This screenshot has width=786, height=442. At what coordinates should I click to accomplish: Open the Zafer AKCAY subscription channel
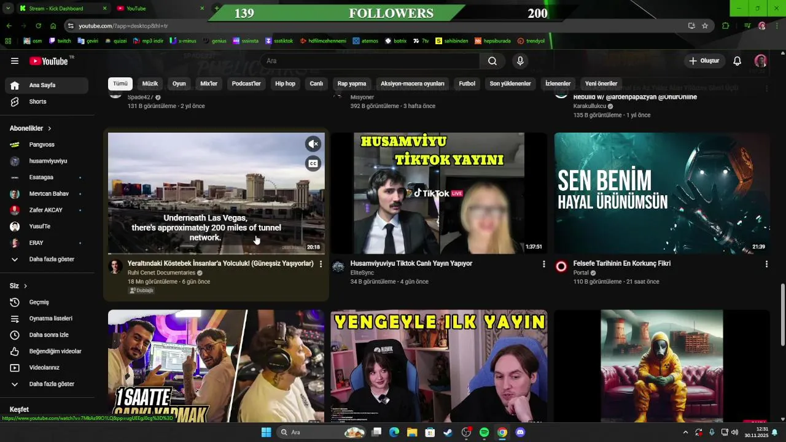pos(47,210)
